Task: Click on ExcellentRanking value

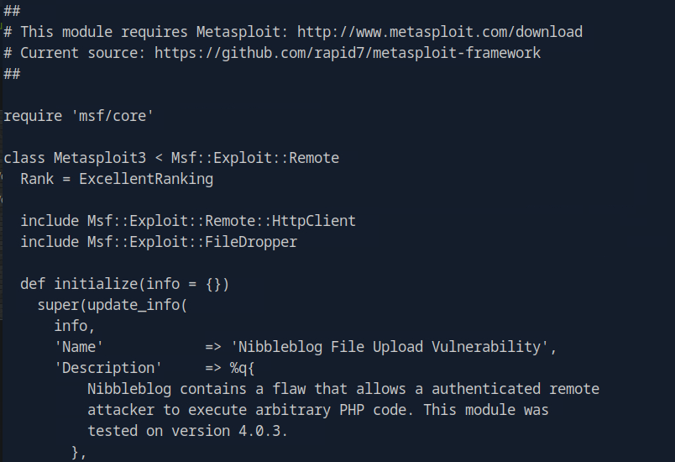Action: 146,179
